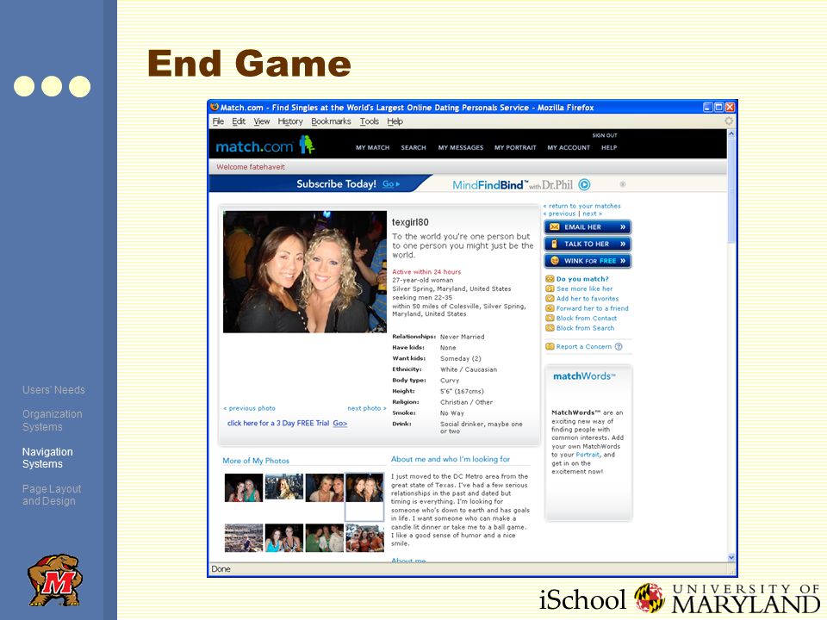Screen dimensions: 827x620
Task: Open third thumbnail in top photo row
Action: (x=325, y=487)
